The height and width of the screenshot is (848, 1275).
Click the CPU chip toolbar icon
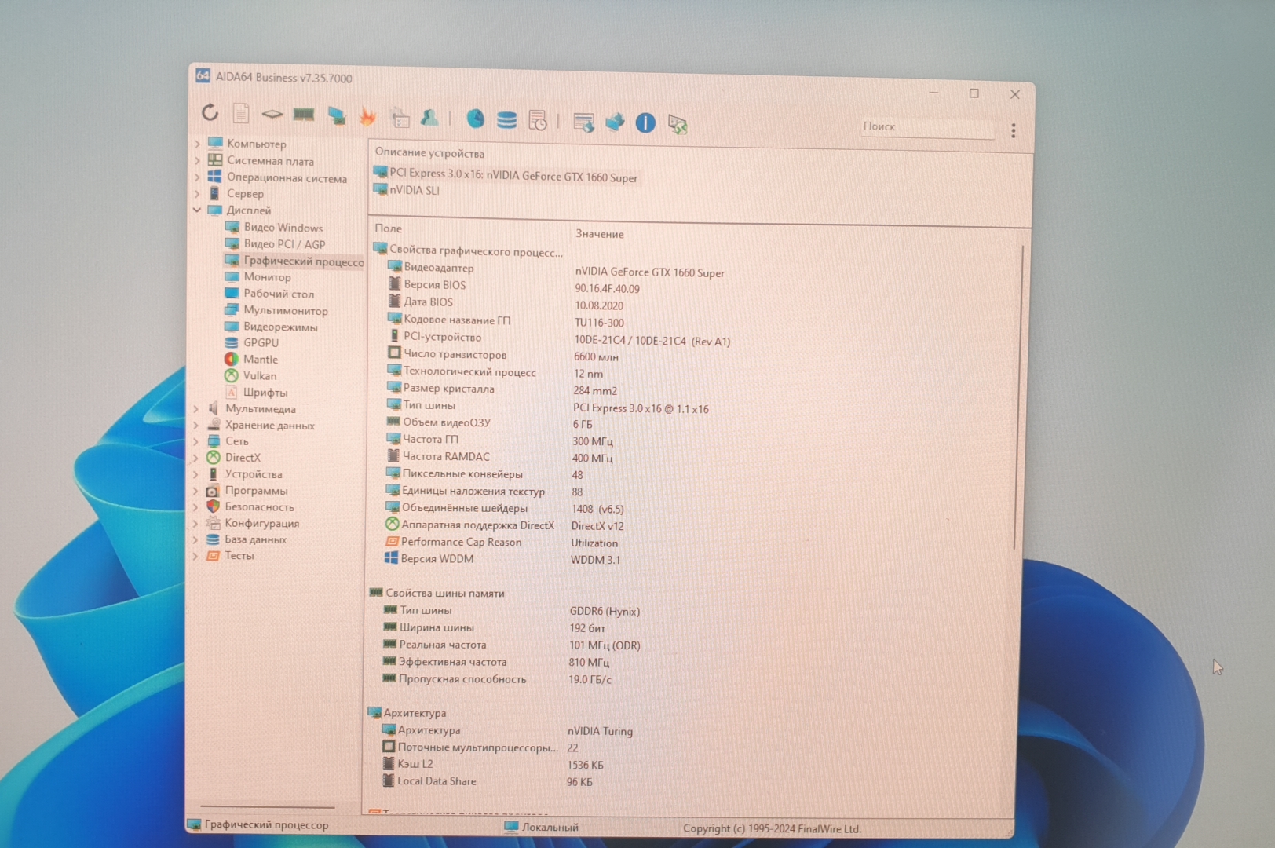(272, 115)
